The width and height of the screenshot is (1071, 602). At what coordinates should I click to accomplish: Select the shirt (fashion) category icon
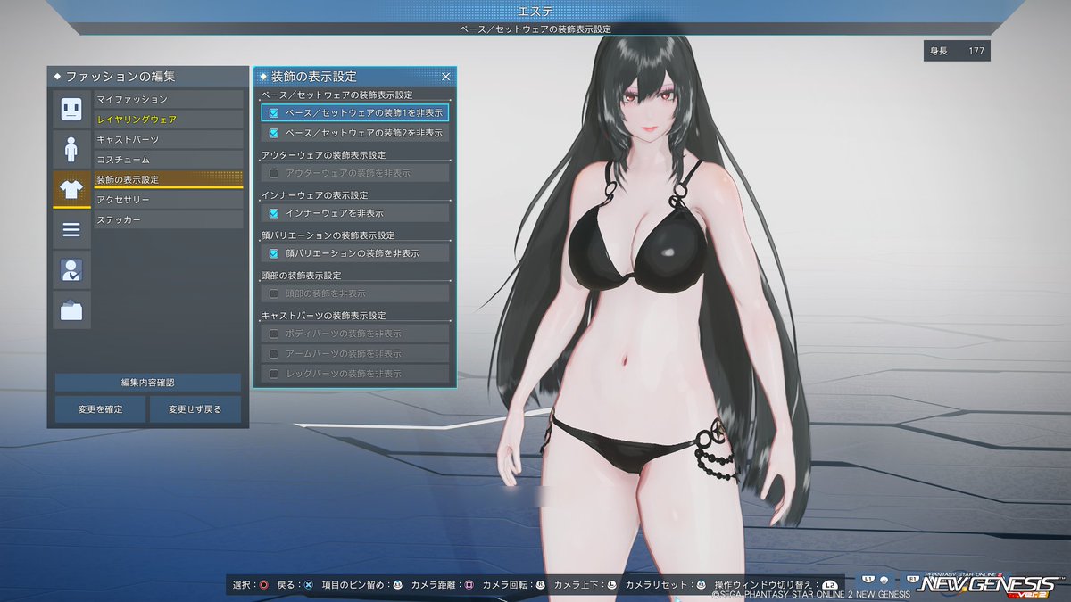tap(71, 189)
